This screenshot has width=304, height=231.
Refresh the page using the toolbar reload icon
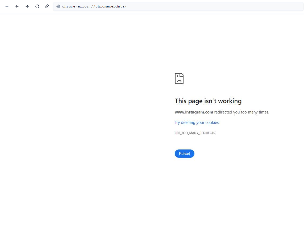(37, 6)
